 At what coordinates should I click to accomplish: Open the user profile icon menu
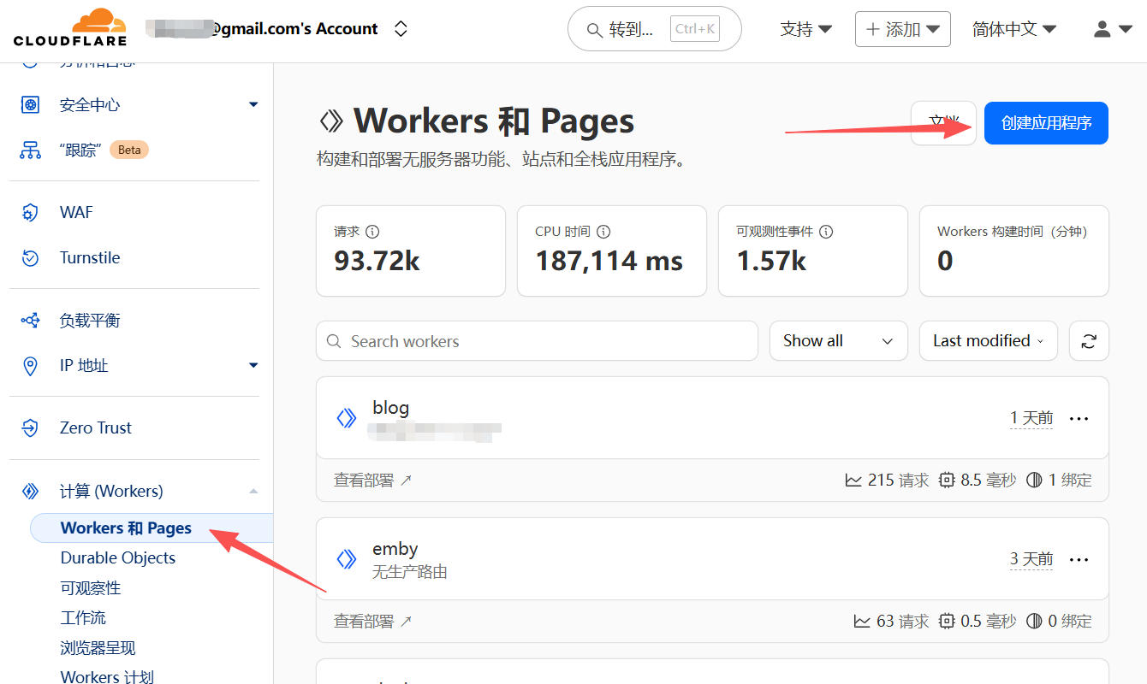1112,29
